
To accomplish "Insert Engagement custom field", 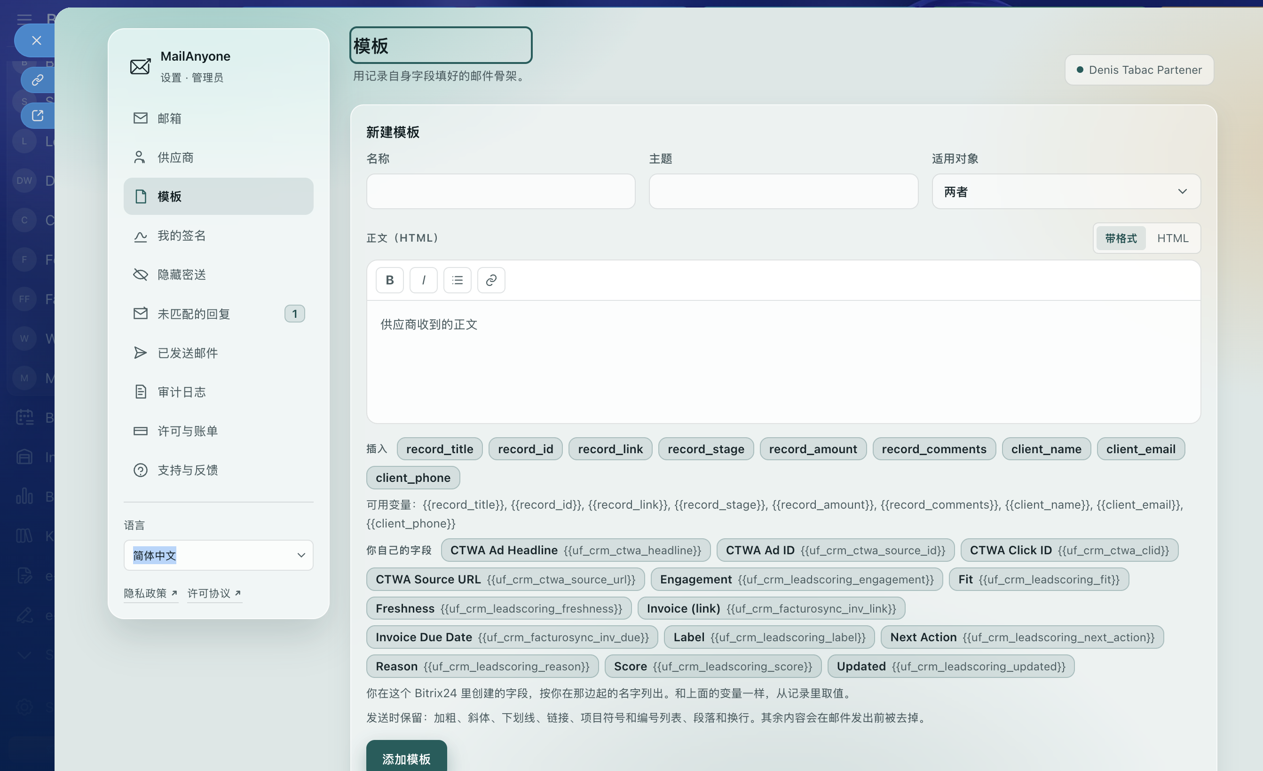I will click(797, 579).
